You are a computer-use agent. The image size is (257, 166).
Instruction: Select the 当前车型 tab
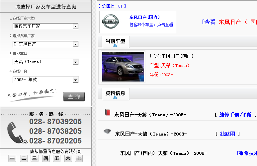pos(116,42)
